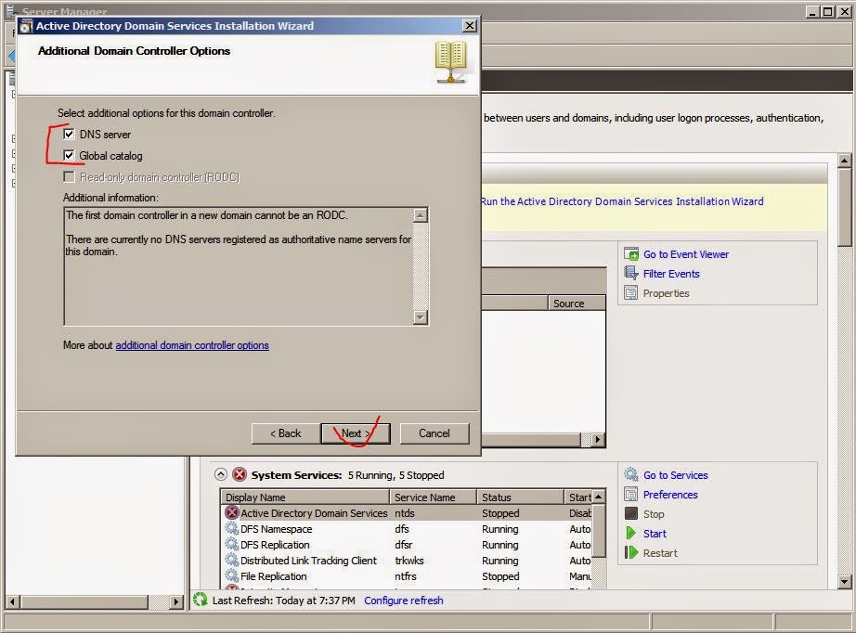This screenshot has width=856, height=633.
Task: Click the File Replication gear icon
Action: tap(232, 575)
